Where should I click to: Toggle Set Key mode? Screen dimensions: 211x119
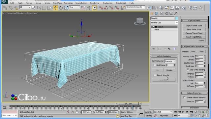tap(149, 116)
